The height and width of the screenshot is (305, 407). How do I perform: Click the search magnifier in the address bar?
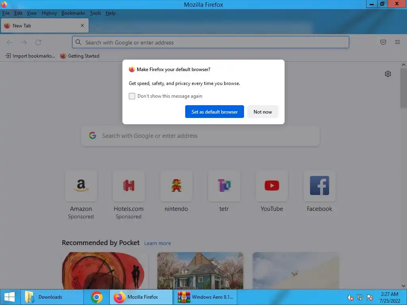click(78, 42)
